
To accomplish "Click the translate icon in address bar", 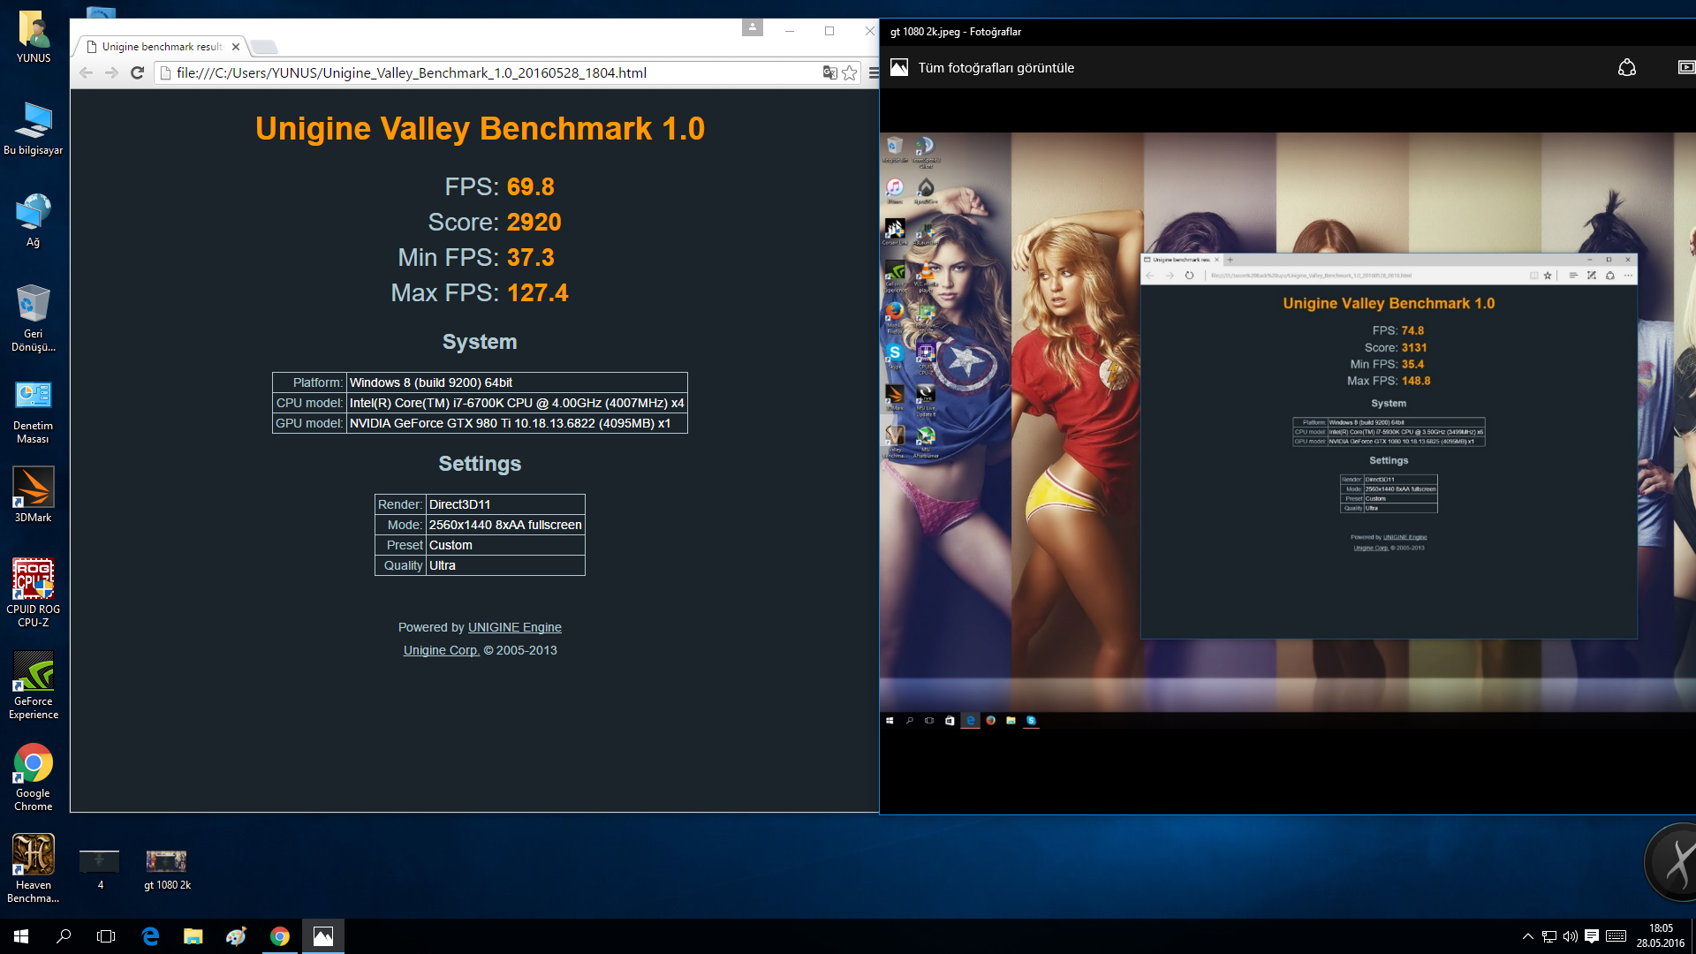I will pyautogui.click(x=829, y=72).
